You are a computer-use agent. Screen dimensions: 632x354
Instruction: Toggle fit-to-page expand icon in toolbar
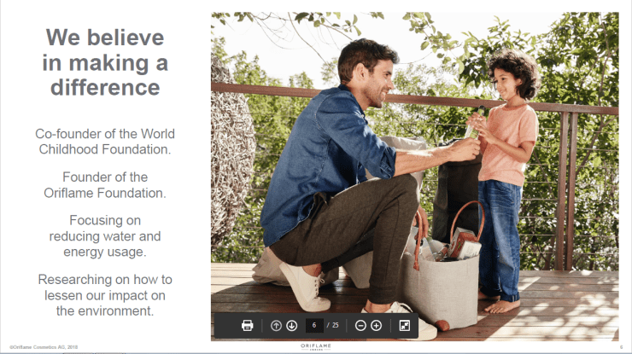point(405,325)
